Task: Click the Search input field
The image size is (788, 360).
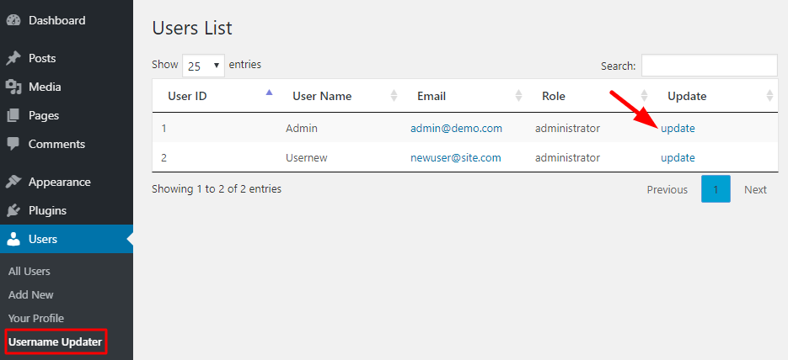Action: point(709,66)
